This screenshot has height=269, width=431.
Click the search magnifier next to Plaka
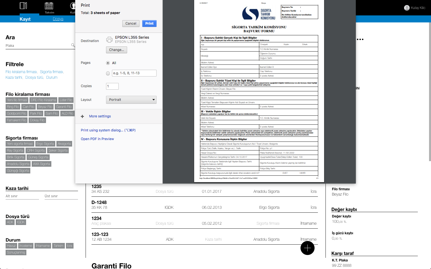coord(73,45)
